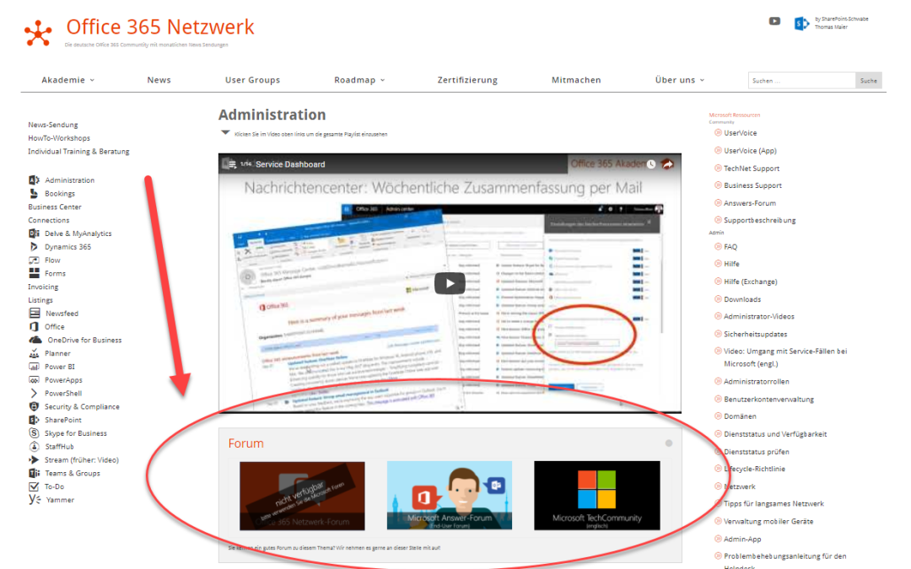Open the News-Sendung link
Viewport: 911px width, 569px height.
[x=53, y=125]
